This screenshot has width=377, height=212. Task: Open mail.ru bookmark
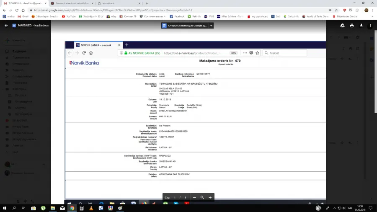click(x=8, y=17)
